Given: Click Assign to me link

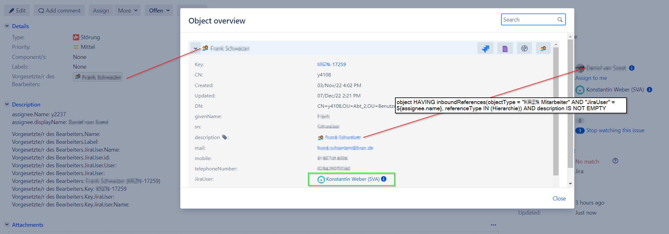Looking at the screenshot, I should click(x=591, y=78).
